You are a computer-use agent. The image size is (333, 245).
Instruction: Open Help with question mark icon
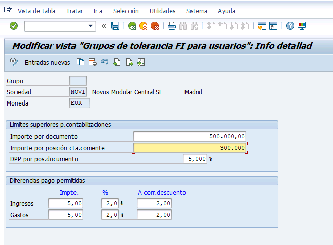point(290,26)
